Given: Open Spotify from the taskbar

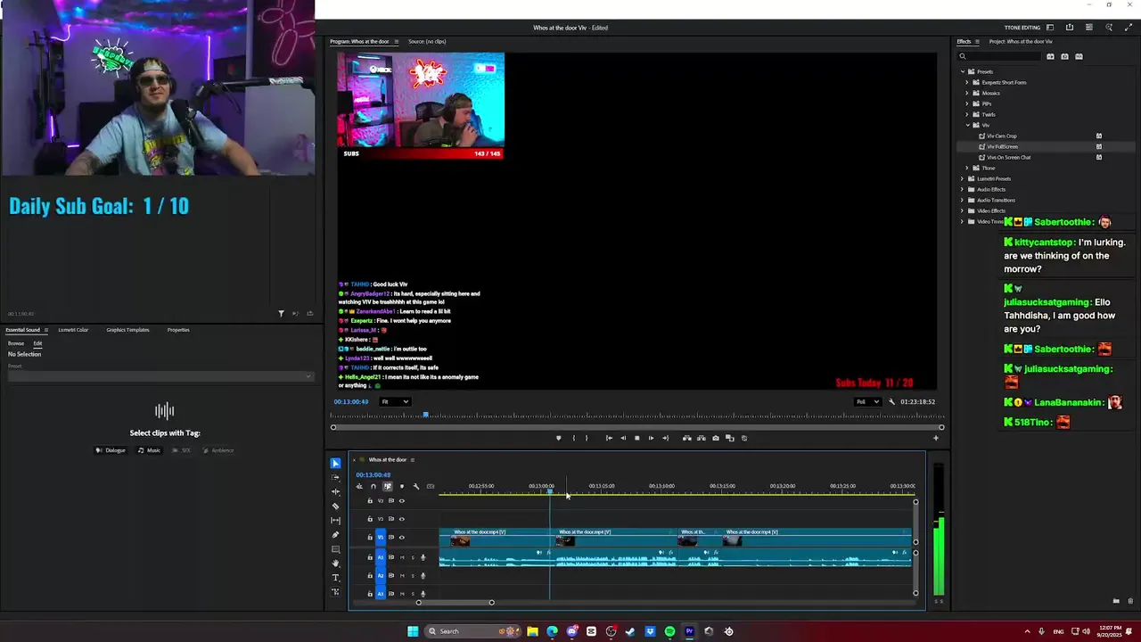Looking at the screenshot, I should [669, 631].
